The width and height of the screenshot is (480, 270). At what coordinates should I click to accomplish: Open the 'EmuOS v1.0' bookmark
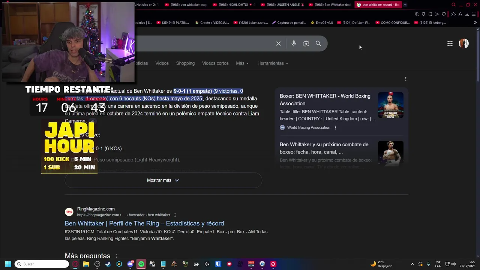point(322,22)
